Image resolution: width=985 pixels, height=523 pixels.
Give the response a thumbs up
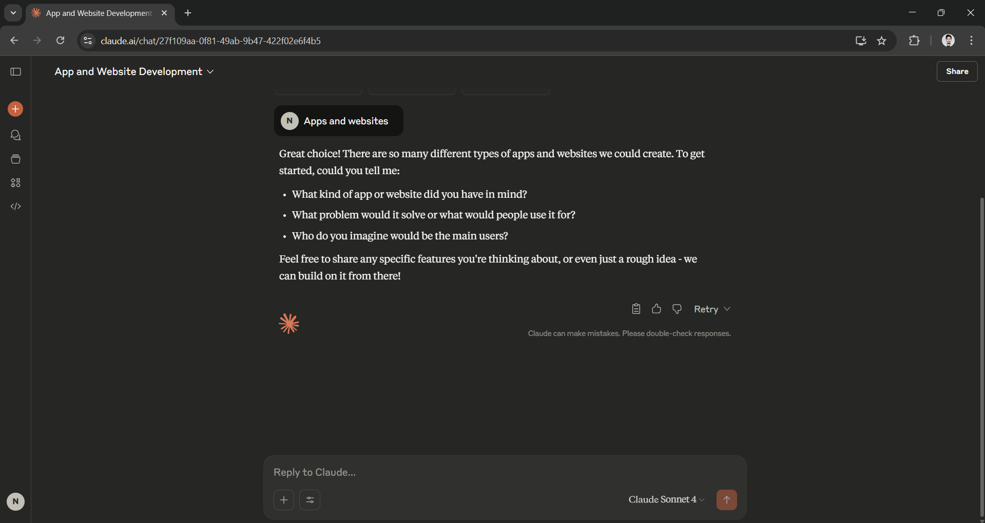(x=656, y=309)
